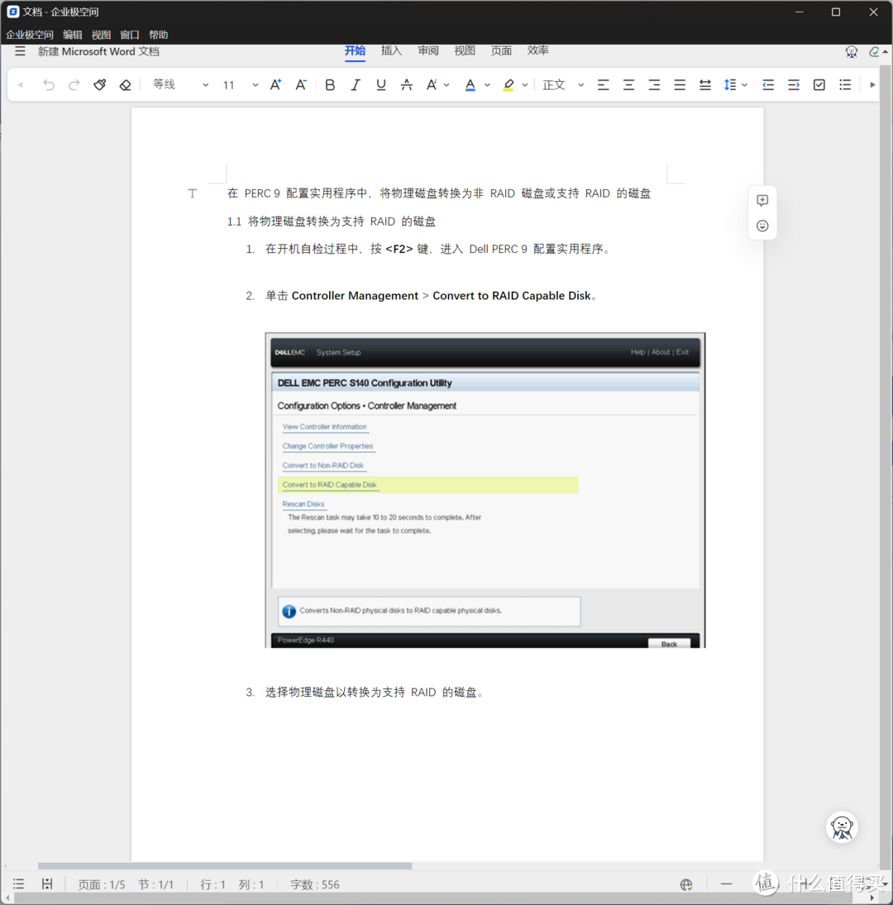The image size is (893, 905).
Task: Apply the bullet list icon
Action: 844,84
